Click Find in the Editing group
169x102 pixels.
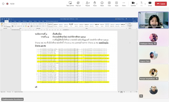click(x=130, y=23)
